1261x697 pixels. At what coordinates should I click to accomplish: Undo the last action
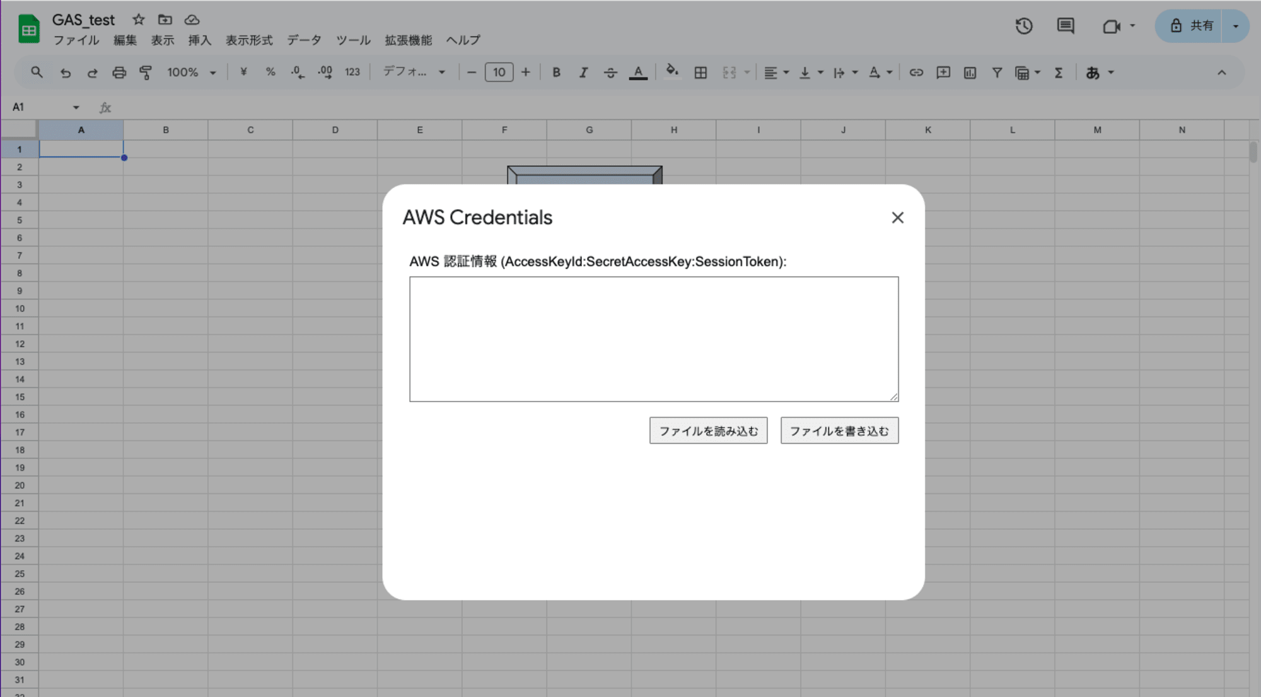(65, 72)
